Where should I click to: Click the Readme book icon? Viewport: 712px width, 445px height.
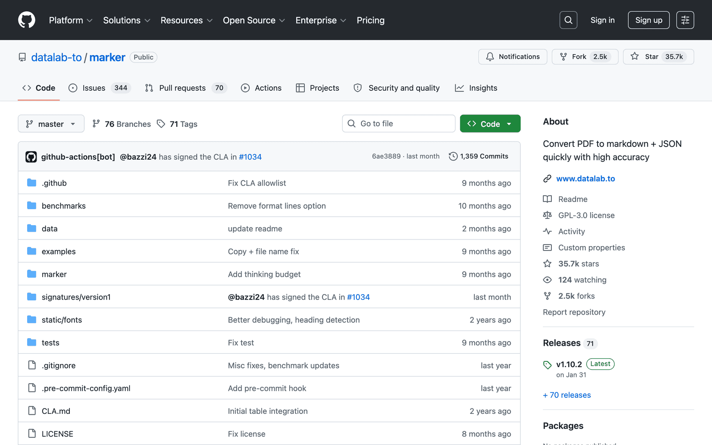[x=547, y=199]
